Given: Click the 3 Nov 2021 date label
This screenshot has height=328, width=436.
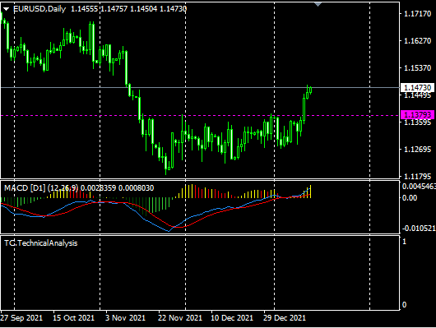Looking at the screenshot, I should (125, 318).
